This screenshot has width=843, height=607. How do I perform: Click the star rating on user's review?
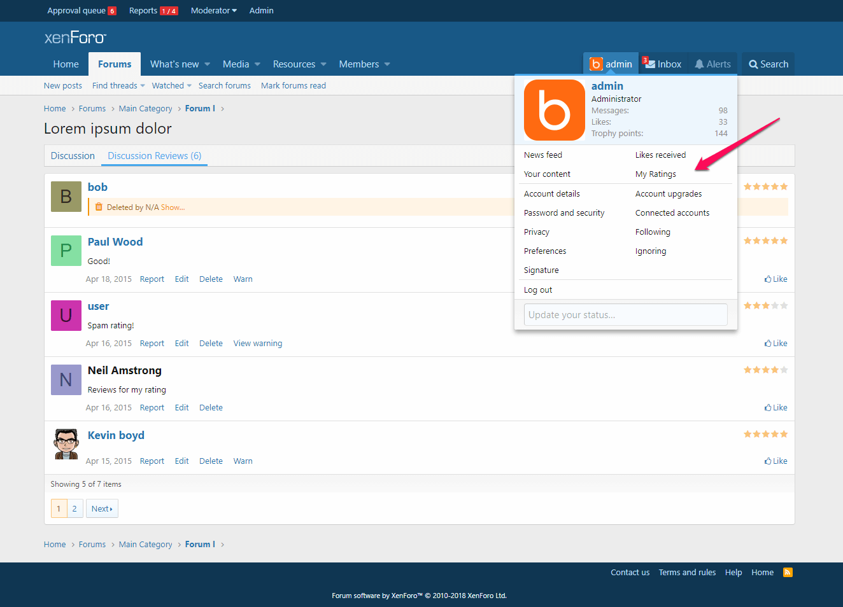click(765, 306)
